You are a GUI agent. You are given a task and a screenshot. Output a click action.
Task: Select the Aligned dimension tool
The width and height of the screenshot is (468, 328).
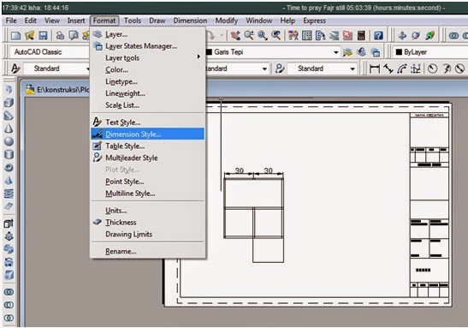click(388, 69)
